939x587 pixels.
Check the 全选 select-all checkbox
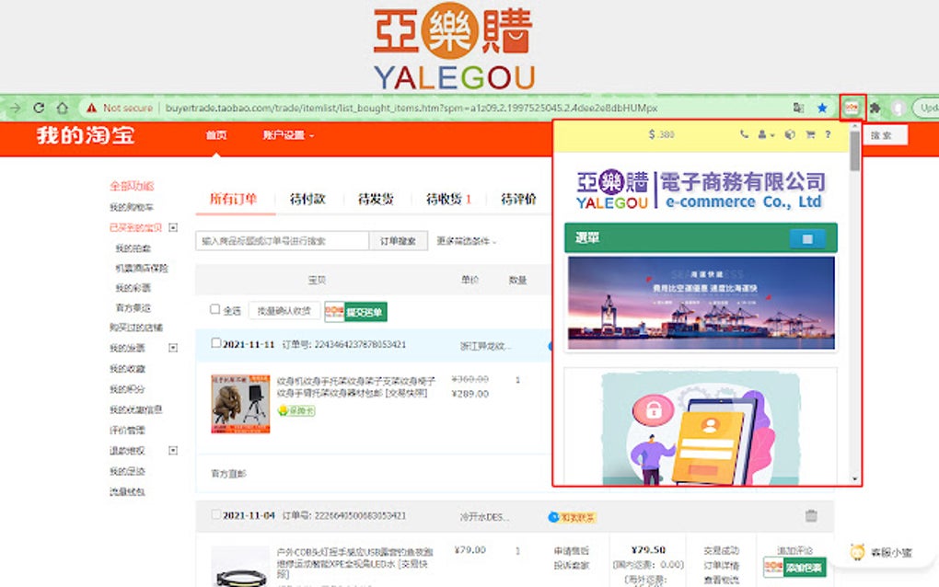pos(215,309)
